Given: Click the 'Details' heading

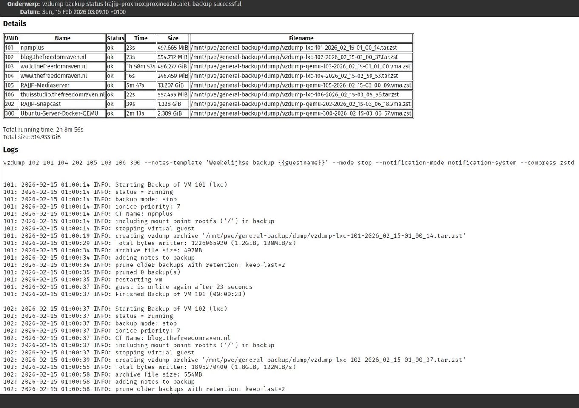Looking at the screenshot, I should coord(14,24).
